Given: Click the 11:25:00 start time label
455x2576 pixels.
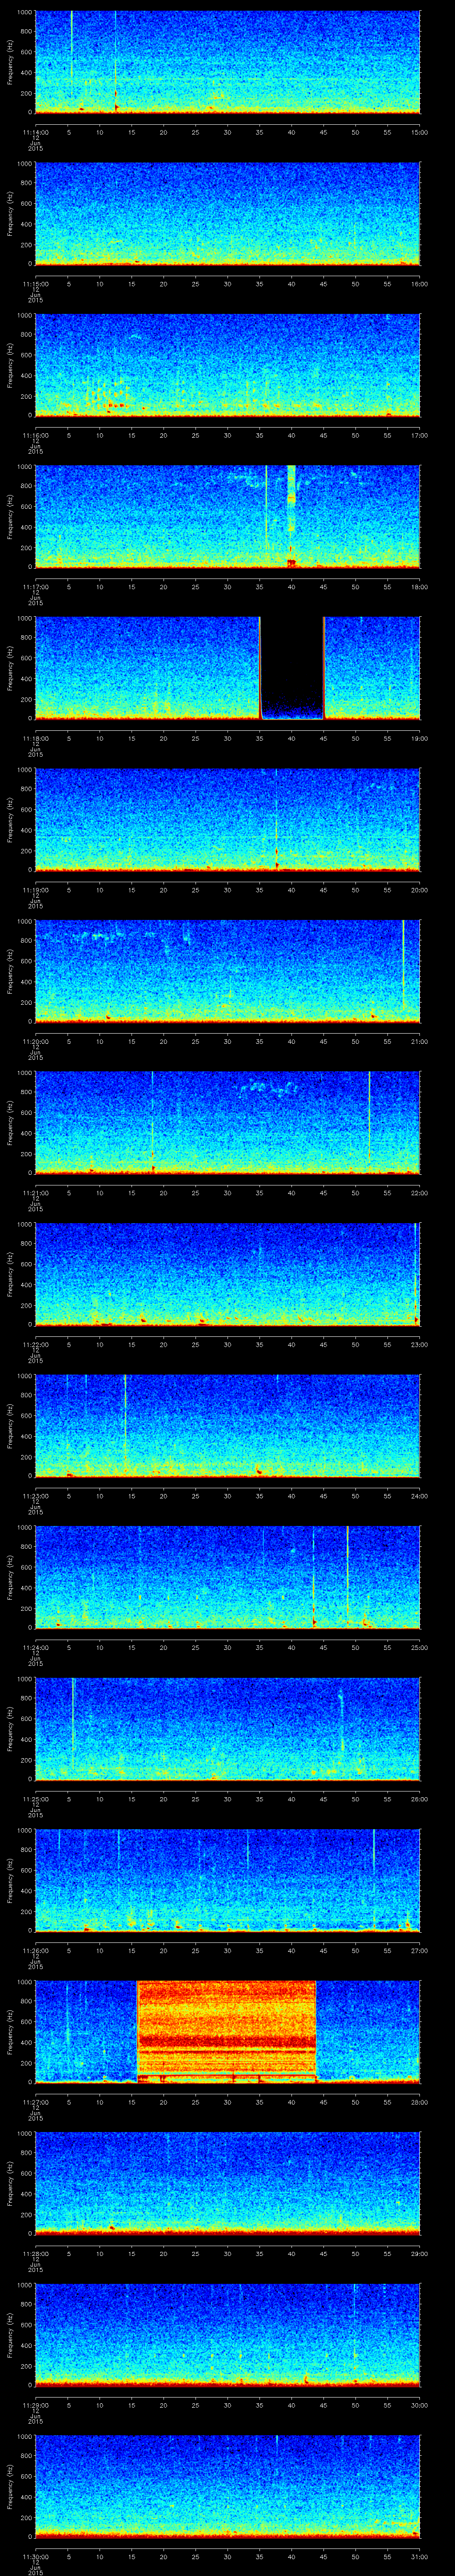Looking at the screenshot, I should [35, 1799].
